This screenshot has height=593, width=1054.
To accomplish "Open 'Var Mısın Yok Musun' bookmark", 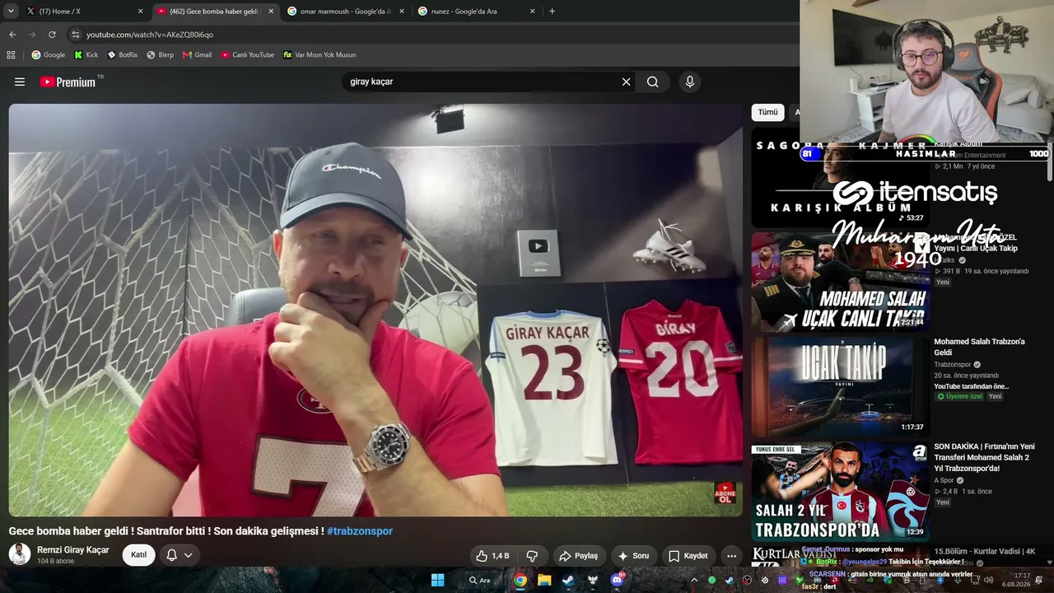I will point(319,55).
